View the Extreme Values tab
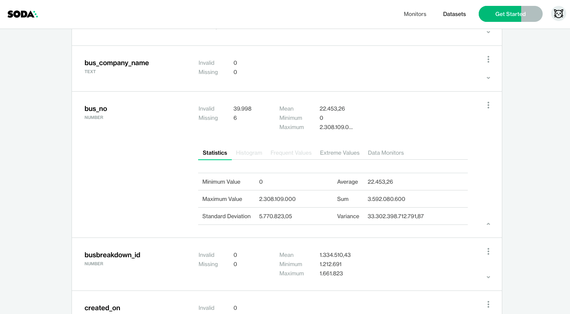The height and width of the screenshot is (314, 570). coord(339,153)
